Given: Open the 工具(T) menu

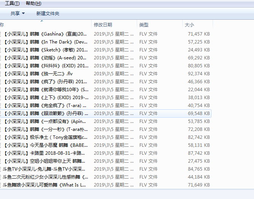Looking at the screenshot, I should tap(12, 3).
